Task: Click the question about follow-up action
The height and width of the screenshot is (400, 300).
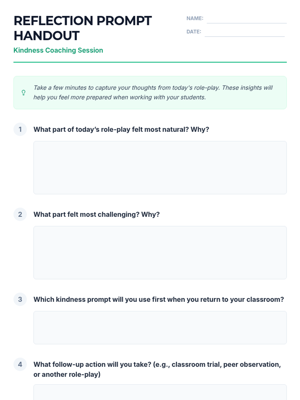Action: coord(157,369)
